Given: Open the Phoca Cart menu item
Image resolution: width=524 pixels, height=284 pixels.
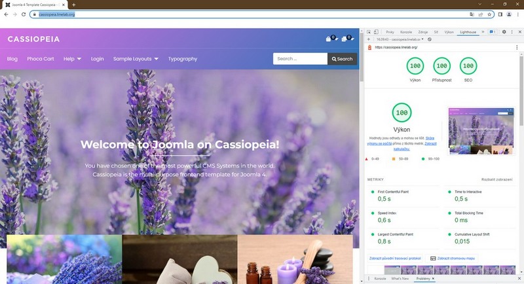Looking at the screenshot, I should pyautogui.click(x=41, y=59).
